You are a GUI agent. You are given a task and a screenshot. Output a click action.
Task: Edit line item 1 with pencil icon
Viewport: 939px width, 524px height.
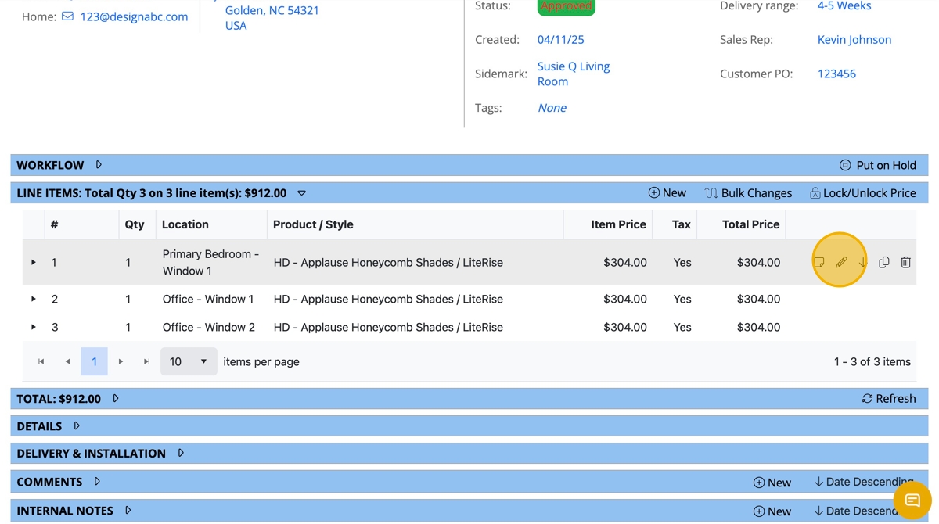[x=841, y=263]
